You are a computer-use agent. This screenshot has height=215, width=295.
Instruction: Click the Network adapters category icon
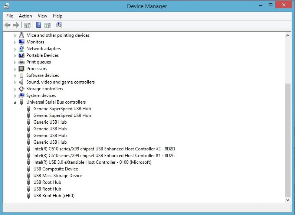(x=22, y=49)
